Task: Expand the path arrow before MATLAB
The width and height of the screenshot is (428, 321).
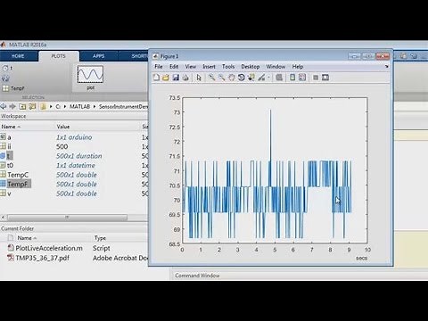Action: coord(65,106)
